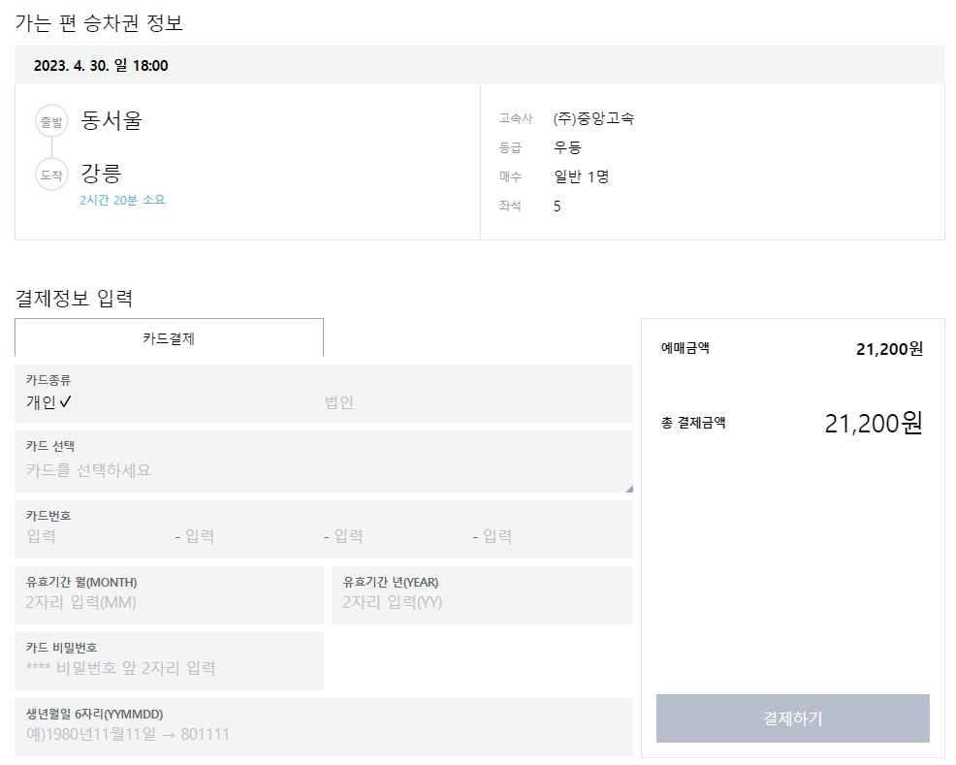The height and width of the screenshot is (765, 956).
Task: Click bus company (주)중앙고속
Action: pyautogui.click(x=593, y=118)
